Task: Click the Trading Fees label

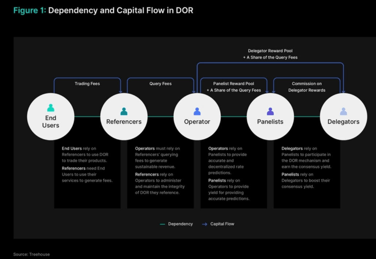Action: point(87,84)
